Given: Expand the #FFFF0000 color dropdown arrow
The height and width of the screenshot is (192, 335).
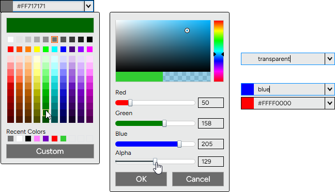Looking at the screenshot, I should coord(330,103).
